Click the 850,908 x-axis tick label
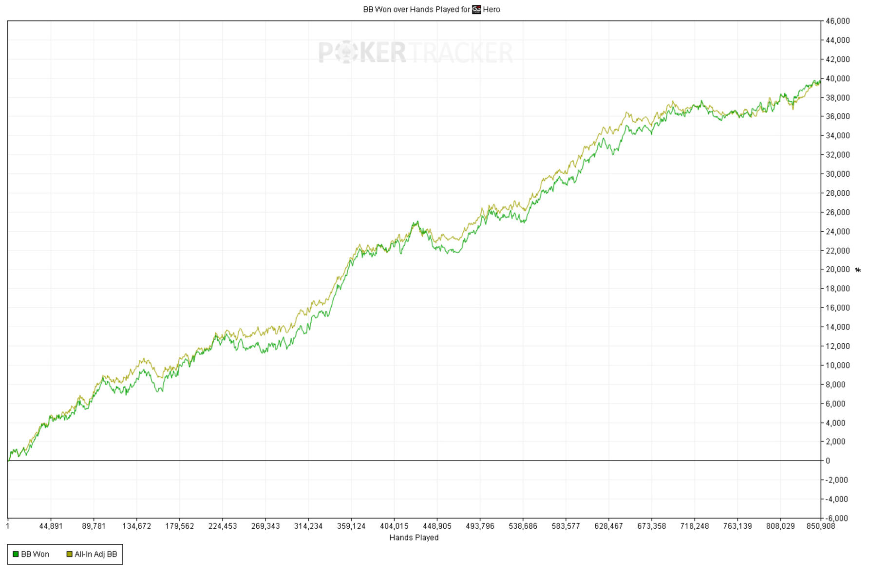 (821, 526)
